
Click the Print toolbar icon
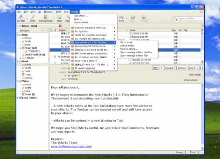(122, 17)
